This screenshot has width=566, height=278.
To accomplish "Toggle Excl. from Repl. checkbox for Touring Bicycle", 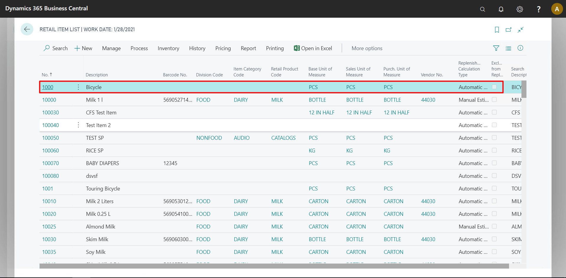I will pos(494,188).
